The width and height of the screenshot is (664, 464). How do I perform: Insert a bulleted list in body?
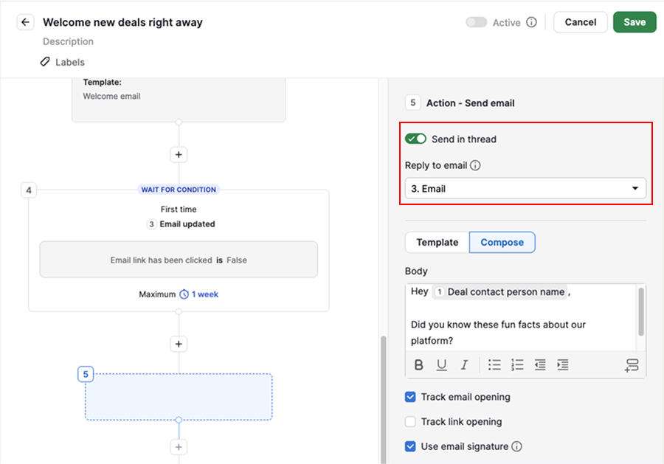[x=494, y=364]
